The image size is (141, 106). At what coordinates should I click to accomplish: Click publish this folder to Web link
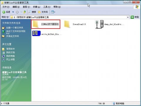(16, 32)
